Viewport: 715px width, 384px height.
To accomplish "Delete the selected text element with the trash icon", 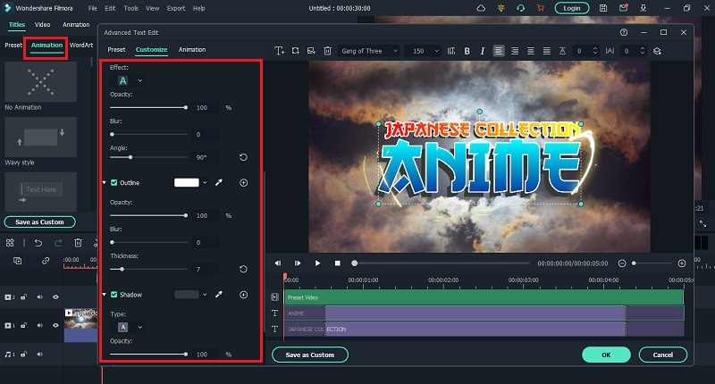I will pos(327,50).
